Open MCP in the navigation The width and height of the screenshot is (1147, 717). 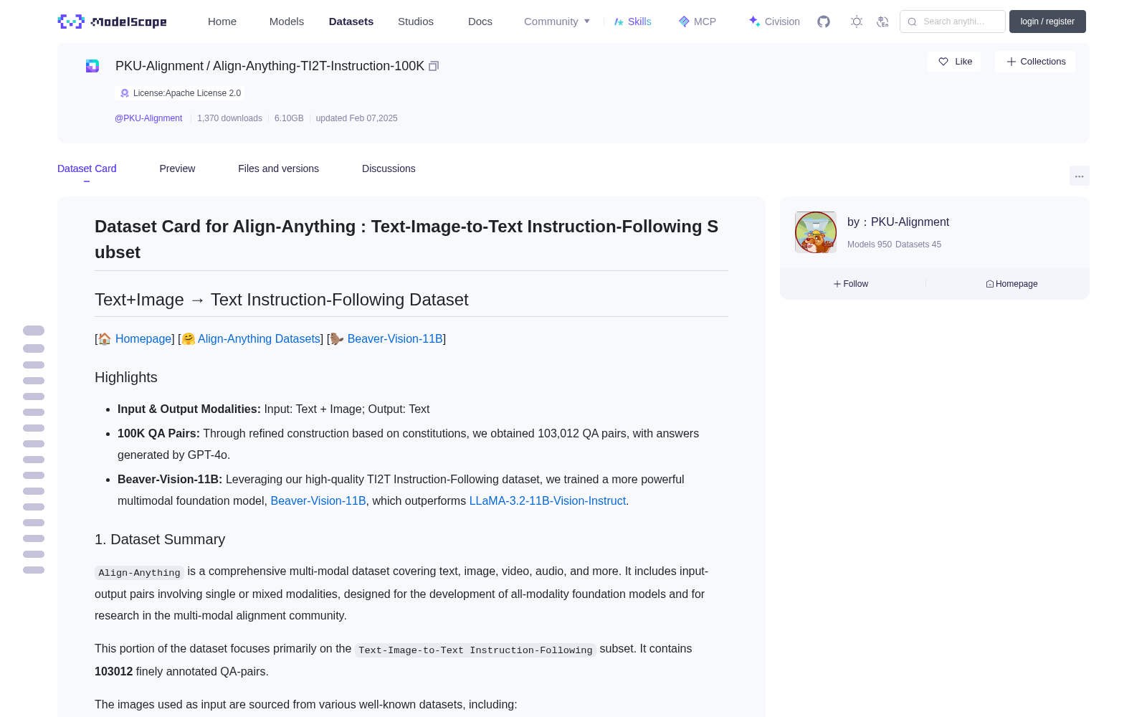pyautogui.click(x=698, y=22)
